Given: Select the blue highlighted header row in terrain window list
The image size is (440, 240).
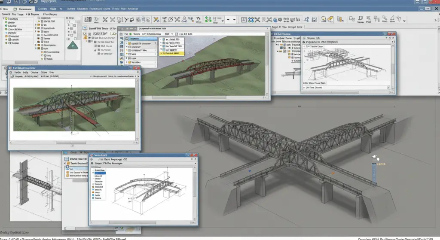Looking at the screenshot, I should pyautogui.click(x=141, y=39).
